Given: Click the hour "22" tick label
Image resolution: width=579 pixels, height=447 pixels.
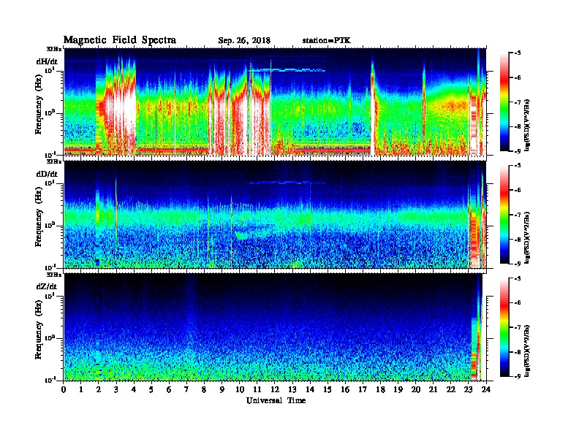Looking at the screenshot, I should (x=450, y=389).
